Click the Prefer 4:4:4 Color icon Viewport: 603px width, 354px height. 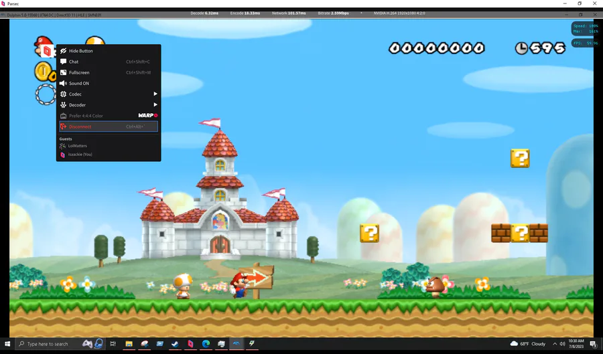pyautogui.click(x=64, y=116)
